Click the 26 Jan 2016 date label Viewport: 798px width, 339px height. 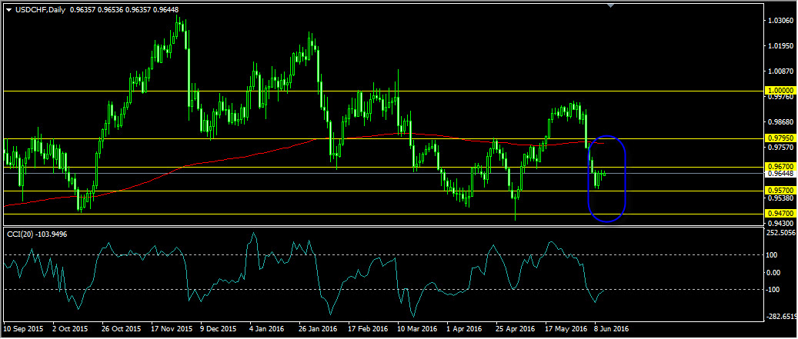click(x=318, y=329)
